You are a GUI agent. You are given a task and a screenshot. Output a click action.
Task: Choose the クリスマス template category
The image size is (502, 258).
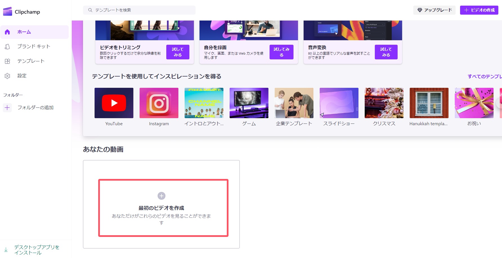[x=384, y=103]
